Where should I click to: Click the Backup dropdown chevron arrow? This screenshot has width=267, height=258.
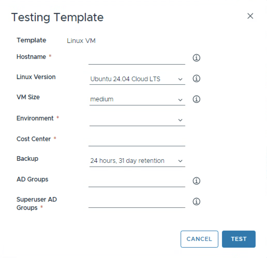click(x=180, y=161)
